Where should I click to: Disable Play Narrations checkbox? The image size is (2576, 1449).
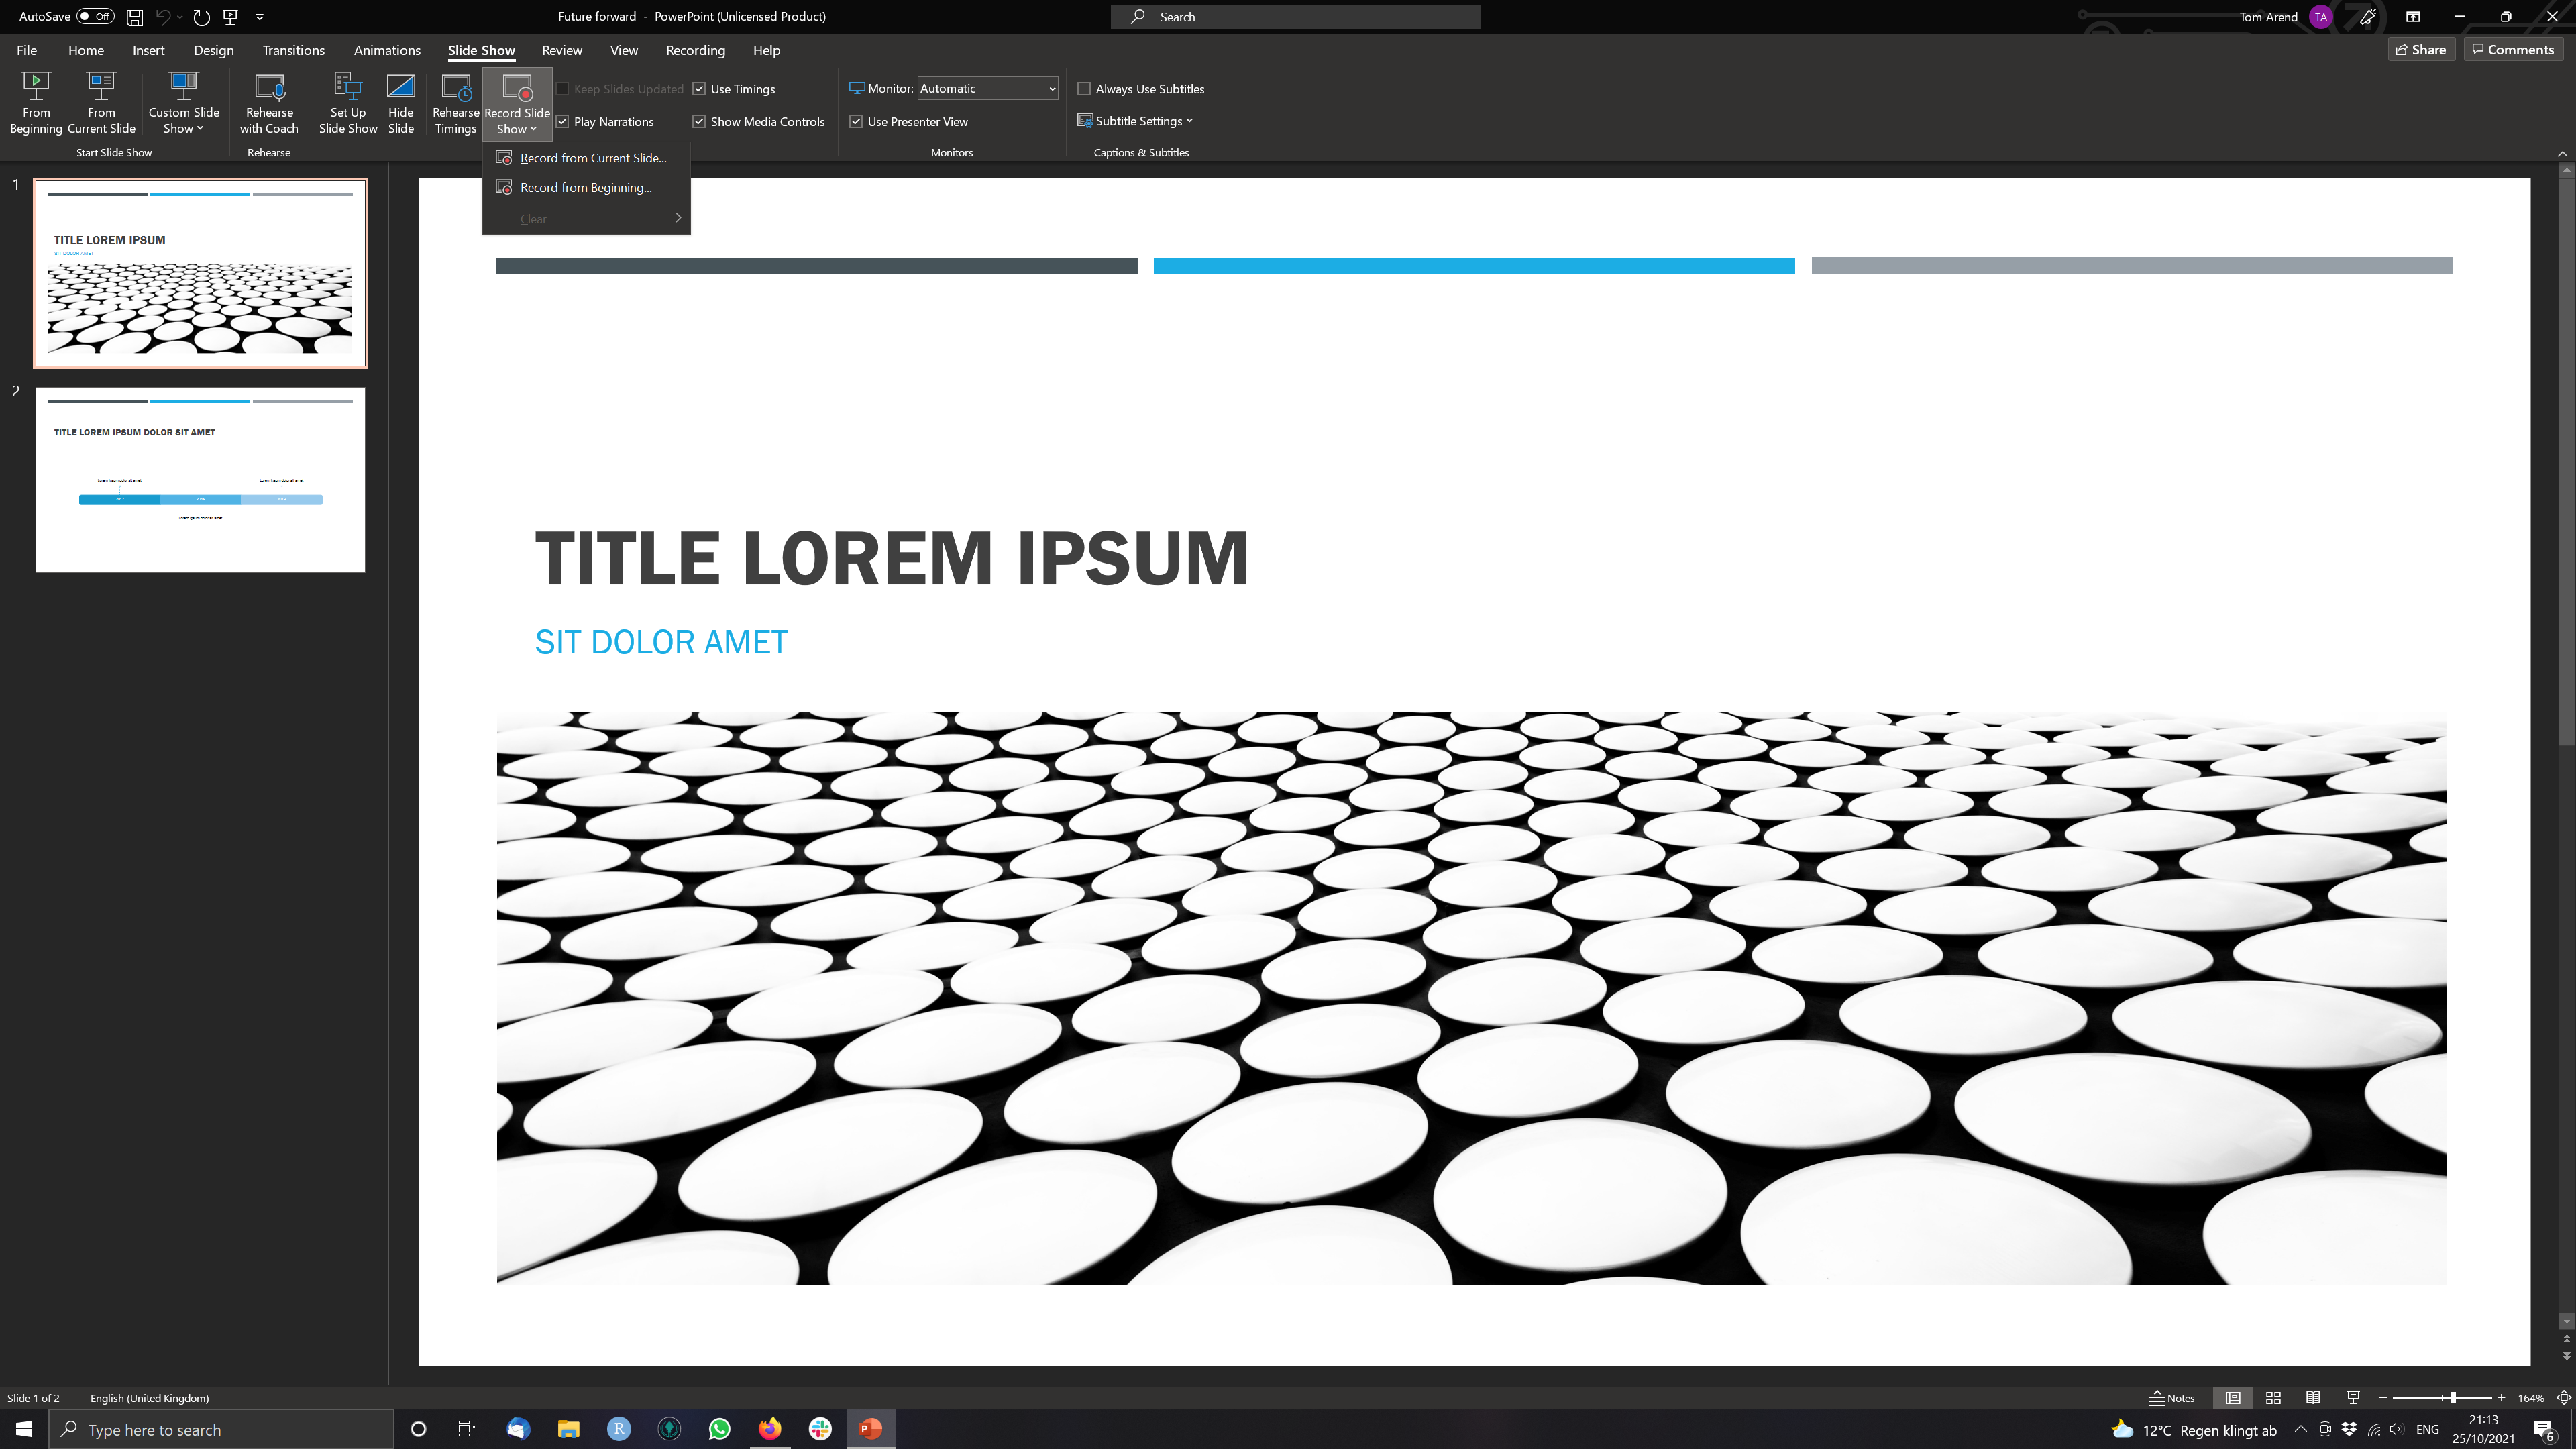tap(563, 122)
